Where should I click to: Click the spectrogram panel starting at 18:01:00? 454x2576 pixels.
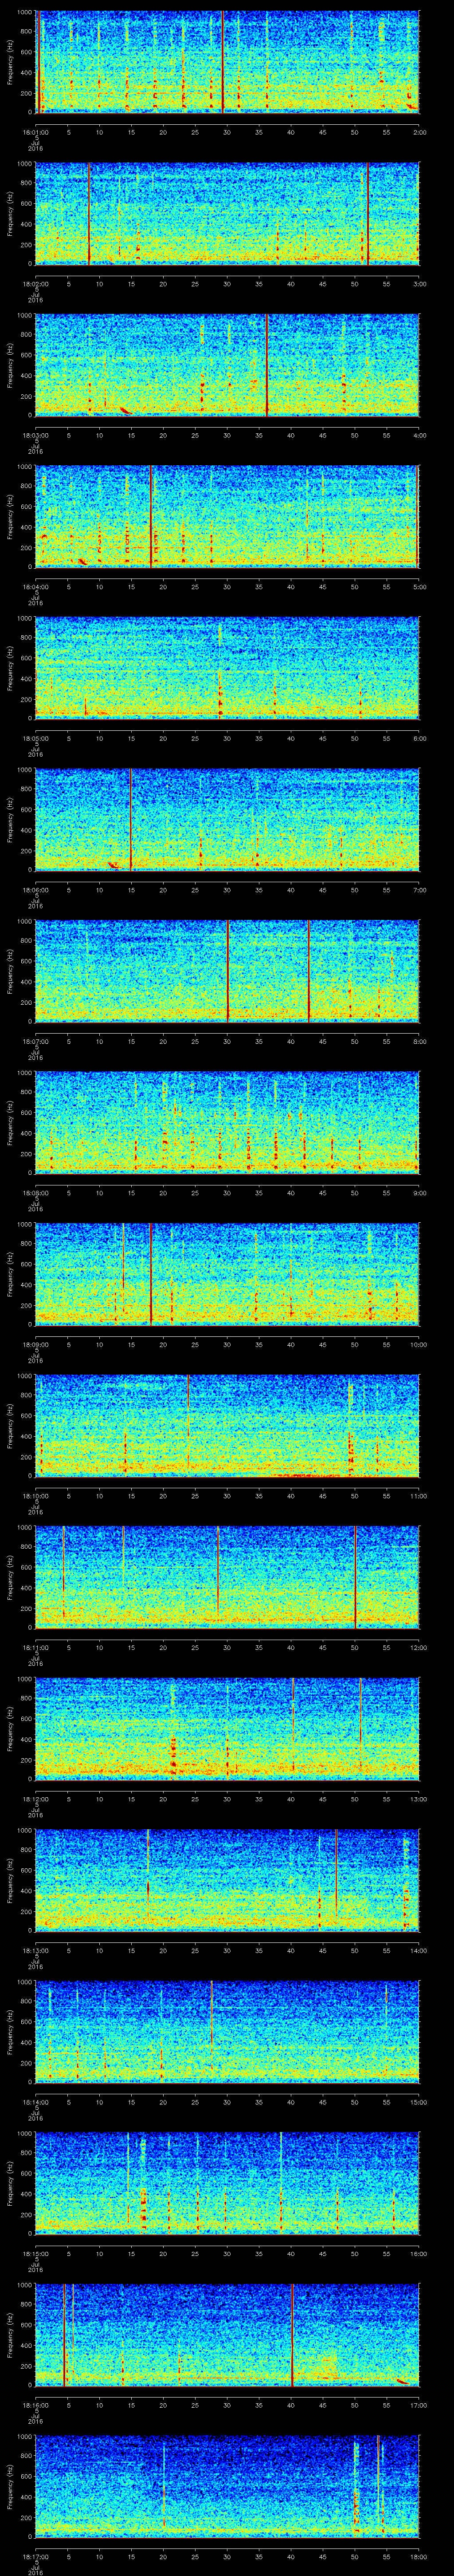pyautogui.click(x=227, y=62)
